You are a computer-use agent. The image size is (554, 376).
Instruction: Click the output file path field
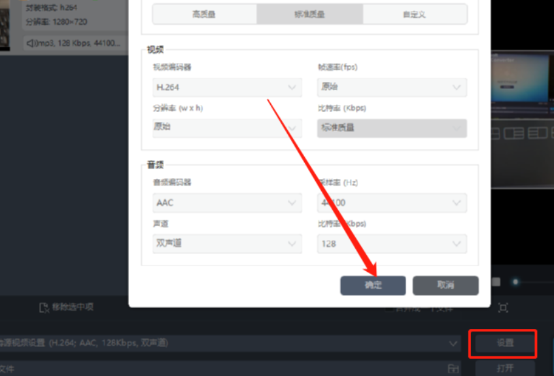pos(230,369)
